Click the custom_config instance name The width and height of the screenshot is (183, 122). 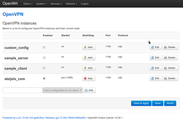pos(16,48)
